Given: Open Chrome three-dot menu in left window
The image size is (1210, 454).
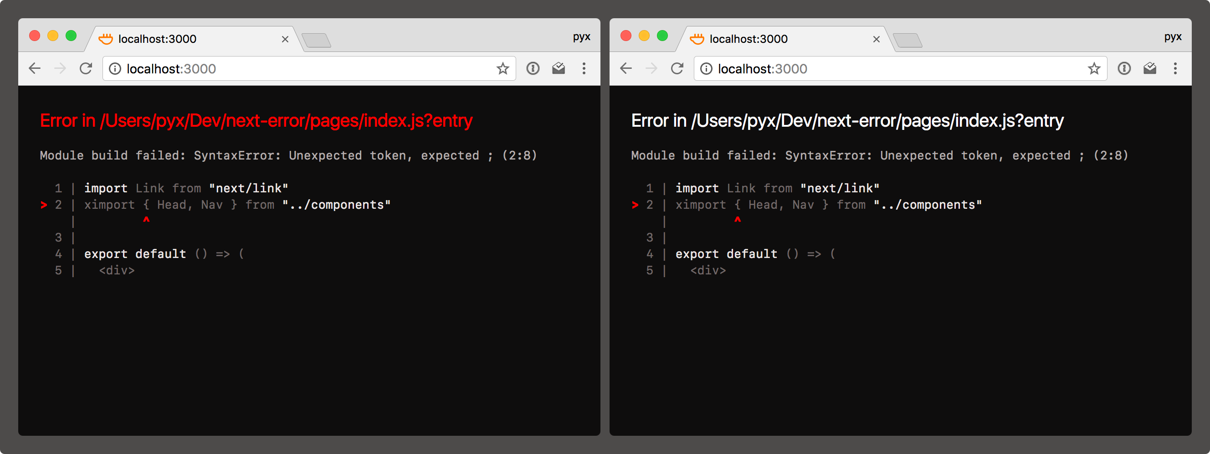Looking at the screenshot, I should (x=584, y=69).
